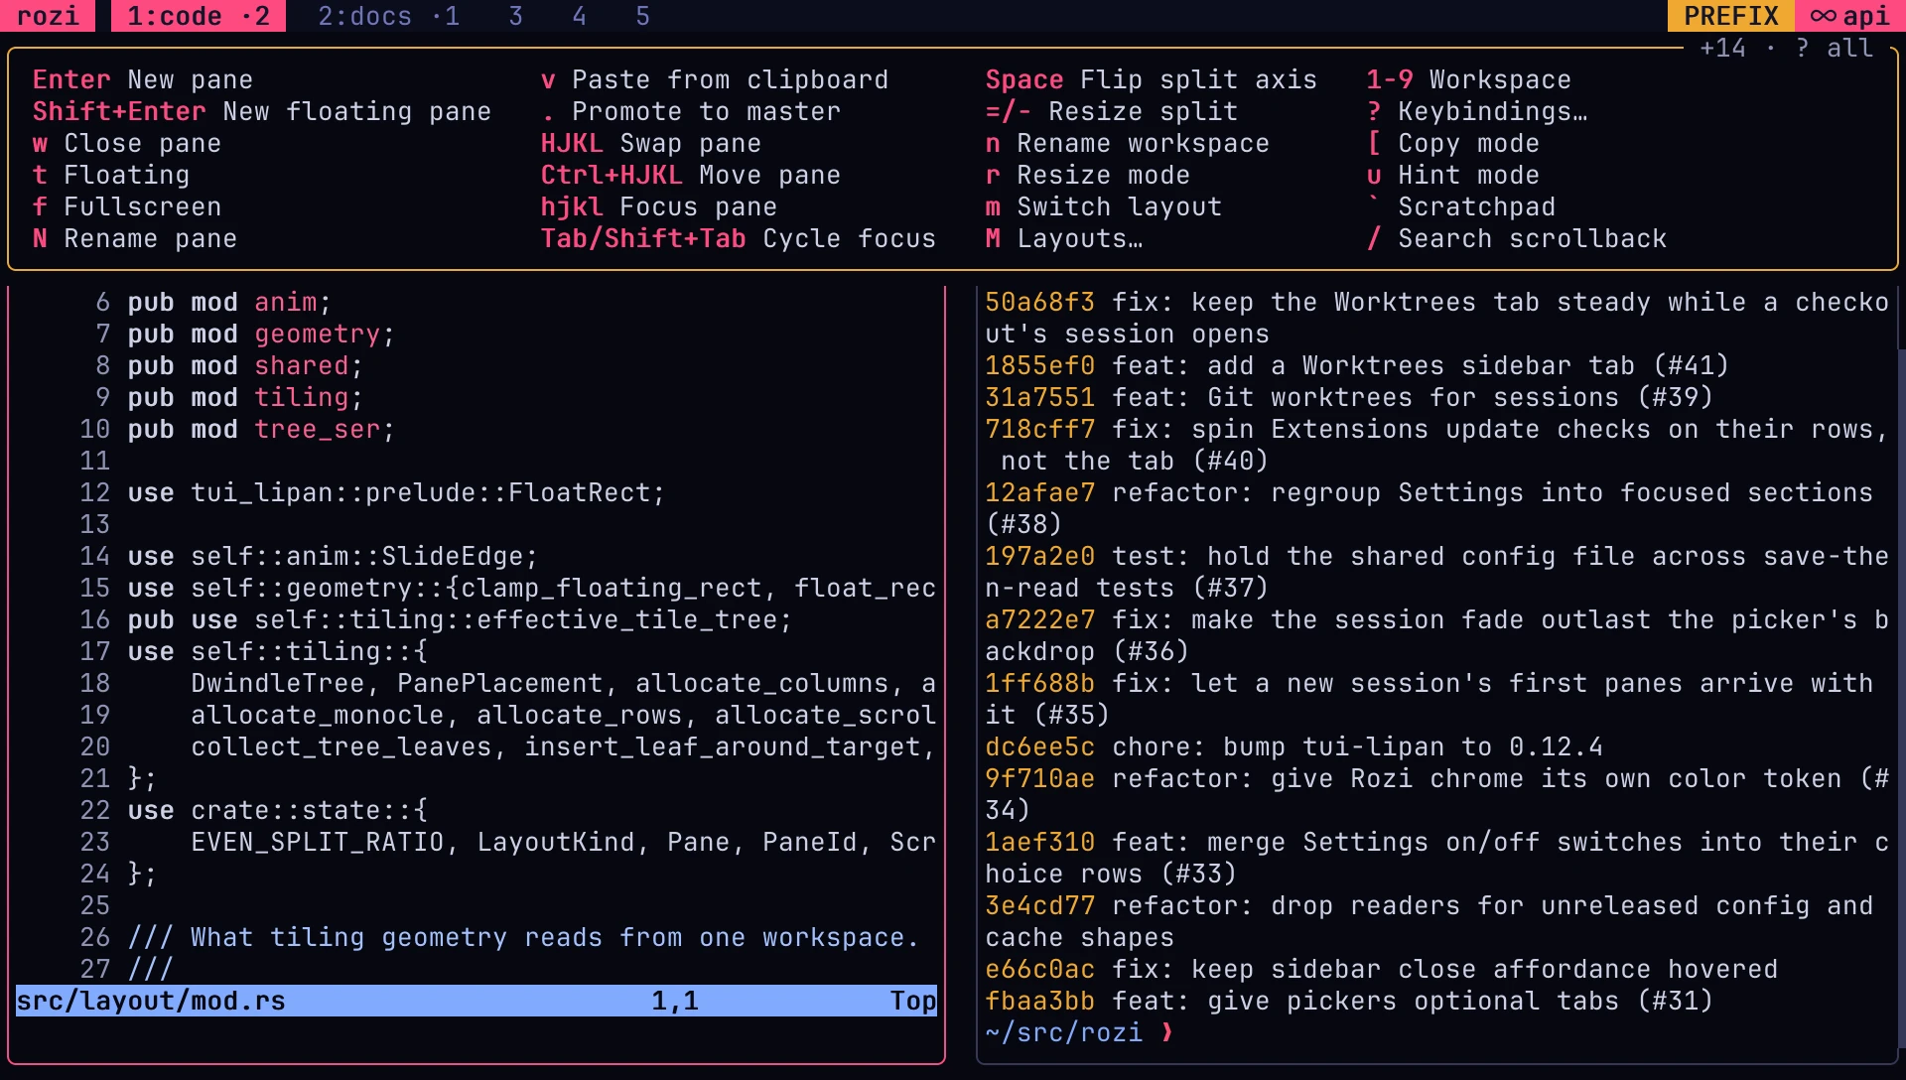Pick the 'Rename pane' binding

click(x=135, y=238)
